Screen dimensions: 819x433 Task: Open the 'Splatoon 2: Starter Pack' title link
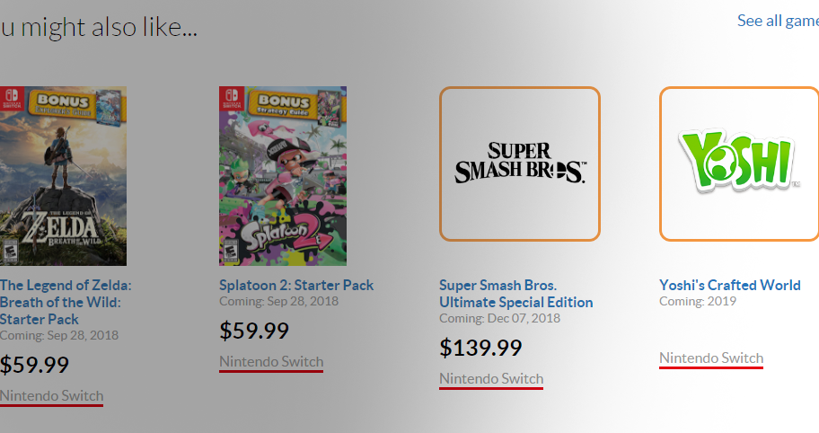tap(295, 285)
